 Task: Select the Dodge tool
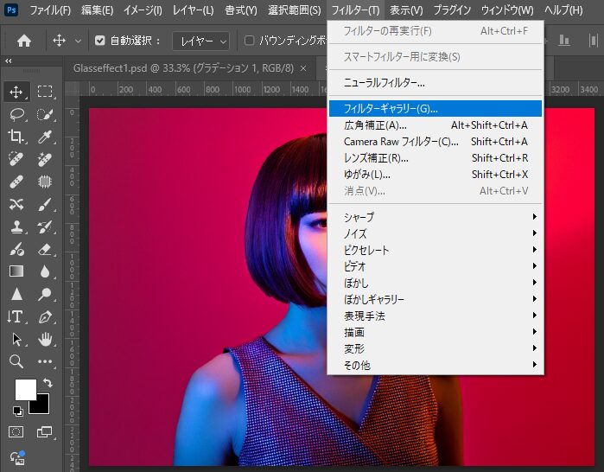click(x=45, y=295)
